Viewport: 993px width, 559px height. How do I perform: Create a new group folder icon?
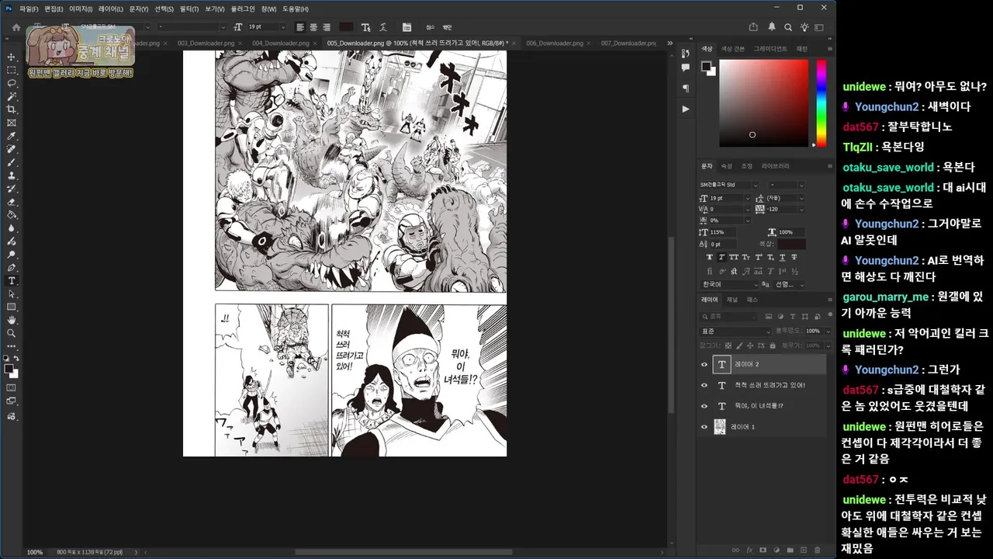[791, 550]
